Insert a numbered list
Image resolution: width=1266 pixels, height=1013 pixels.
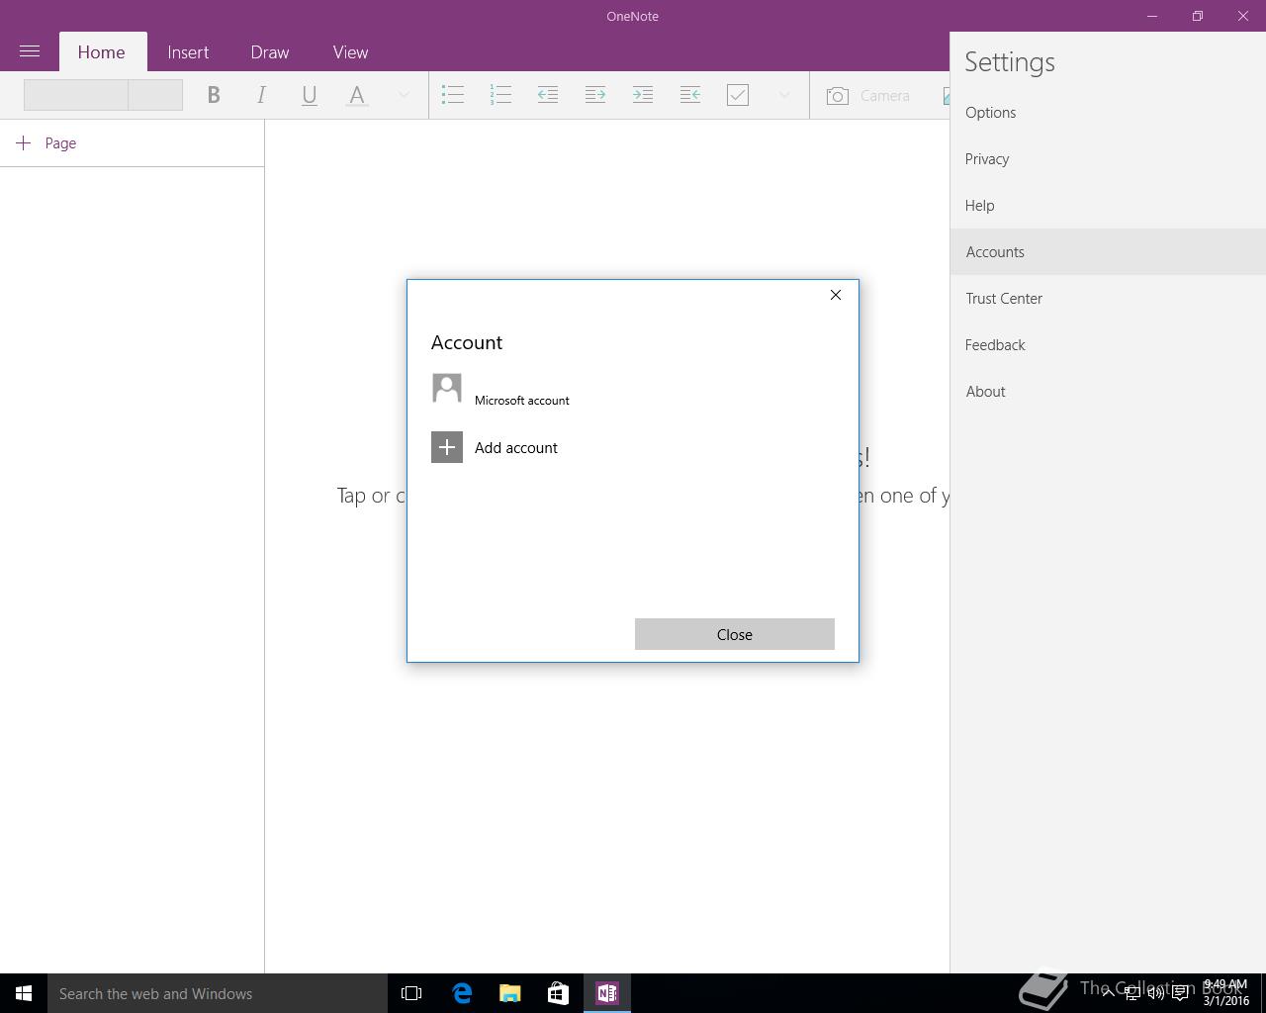pos(500,95)
